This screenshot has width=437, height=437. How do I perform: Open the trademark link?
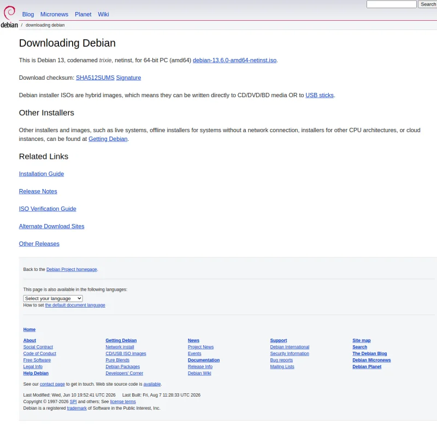point(76,408)
